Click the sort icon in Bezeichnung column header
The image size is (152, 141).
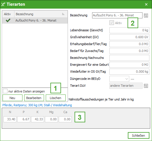click(63, 14)
